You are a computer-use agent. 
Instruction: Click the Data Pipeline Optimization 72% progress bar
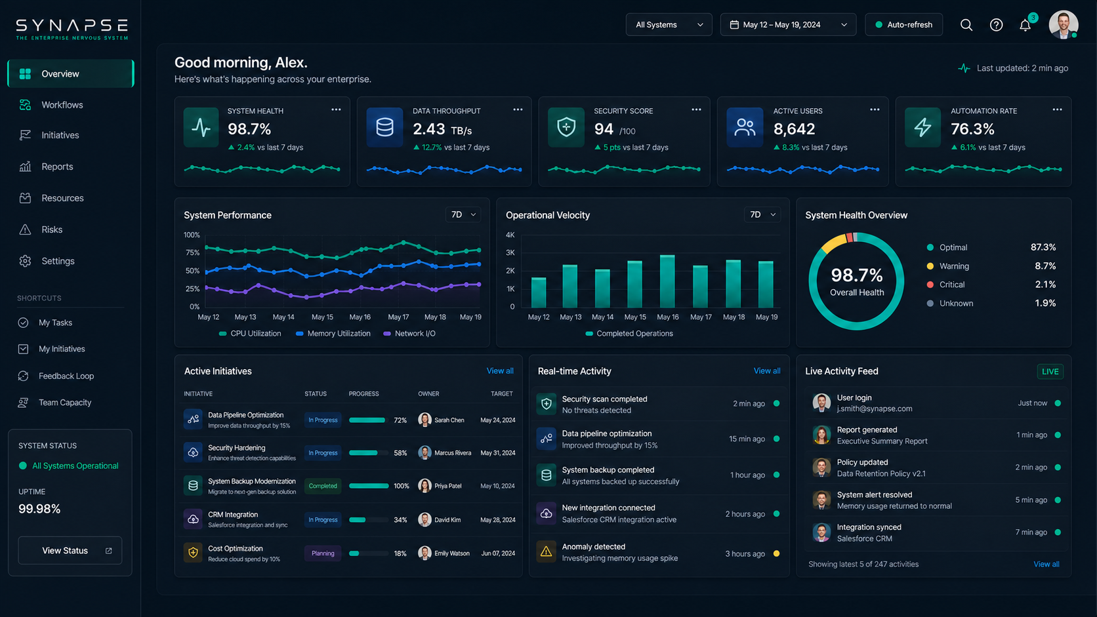click(x=369, y=420)
